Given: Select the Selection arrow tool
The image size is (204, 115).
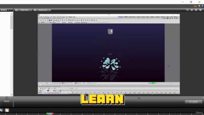Looking at the screenshot, I should (x=41, y=20).
